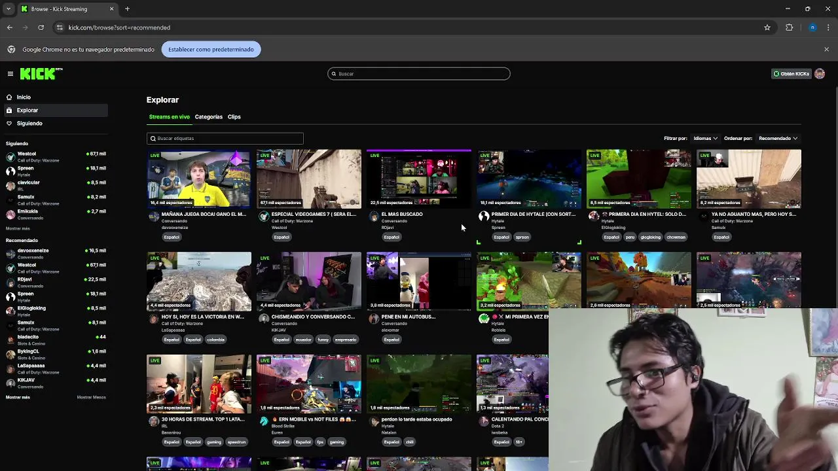Viewport: 838px width, 471px height.
Task: Open the Chrome three-dot menu
Action: 829,27
